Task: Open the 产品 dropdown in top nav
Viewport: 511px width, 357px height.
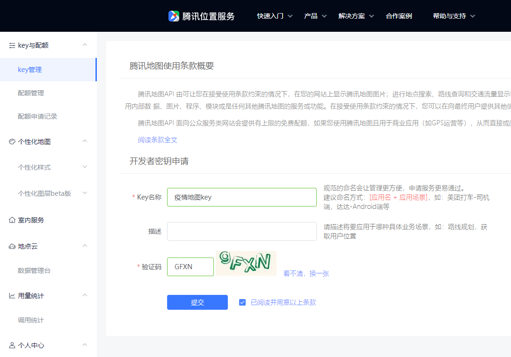Action: pyautogui.click(x=315, y=16)
